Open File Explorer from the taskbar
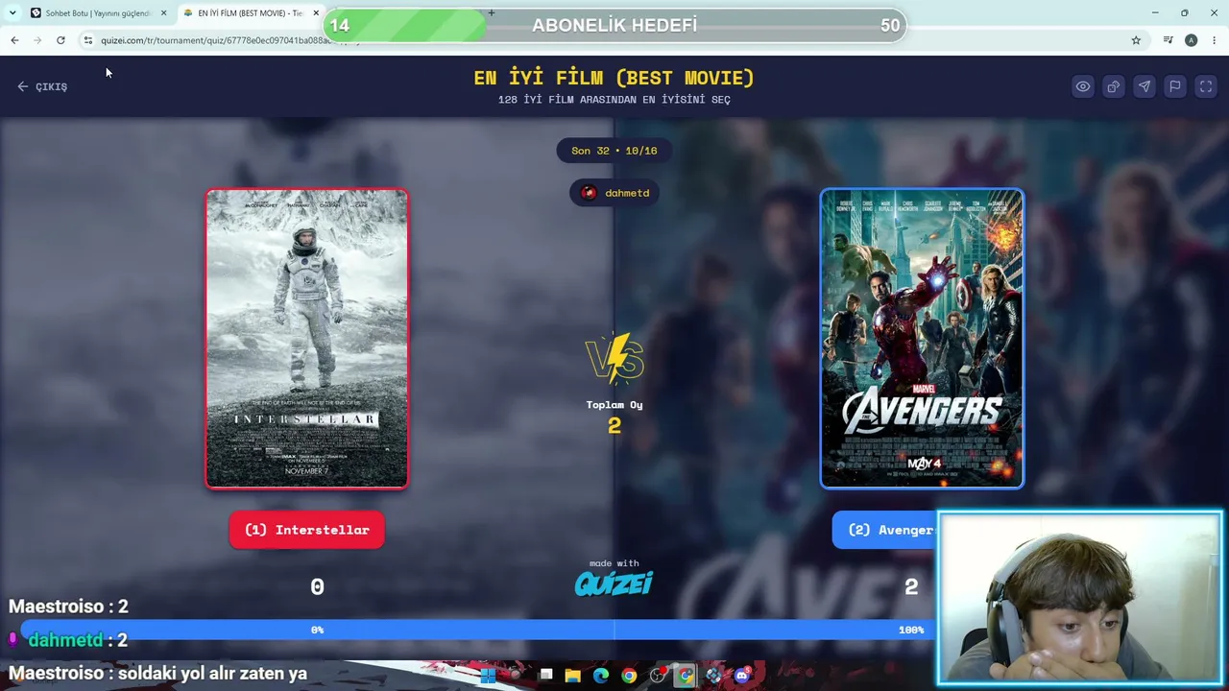The height and width of the screenshot is (691, 1229). point(573,676)
